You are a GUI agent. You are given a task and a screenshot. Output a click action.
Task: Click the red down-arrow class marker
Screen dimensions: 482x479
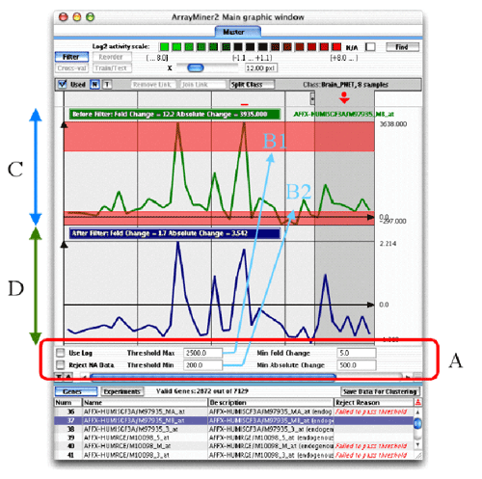coord(344,97)
